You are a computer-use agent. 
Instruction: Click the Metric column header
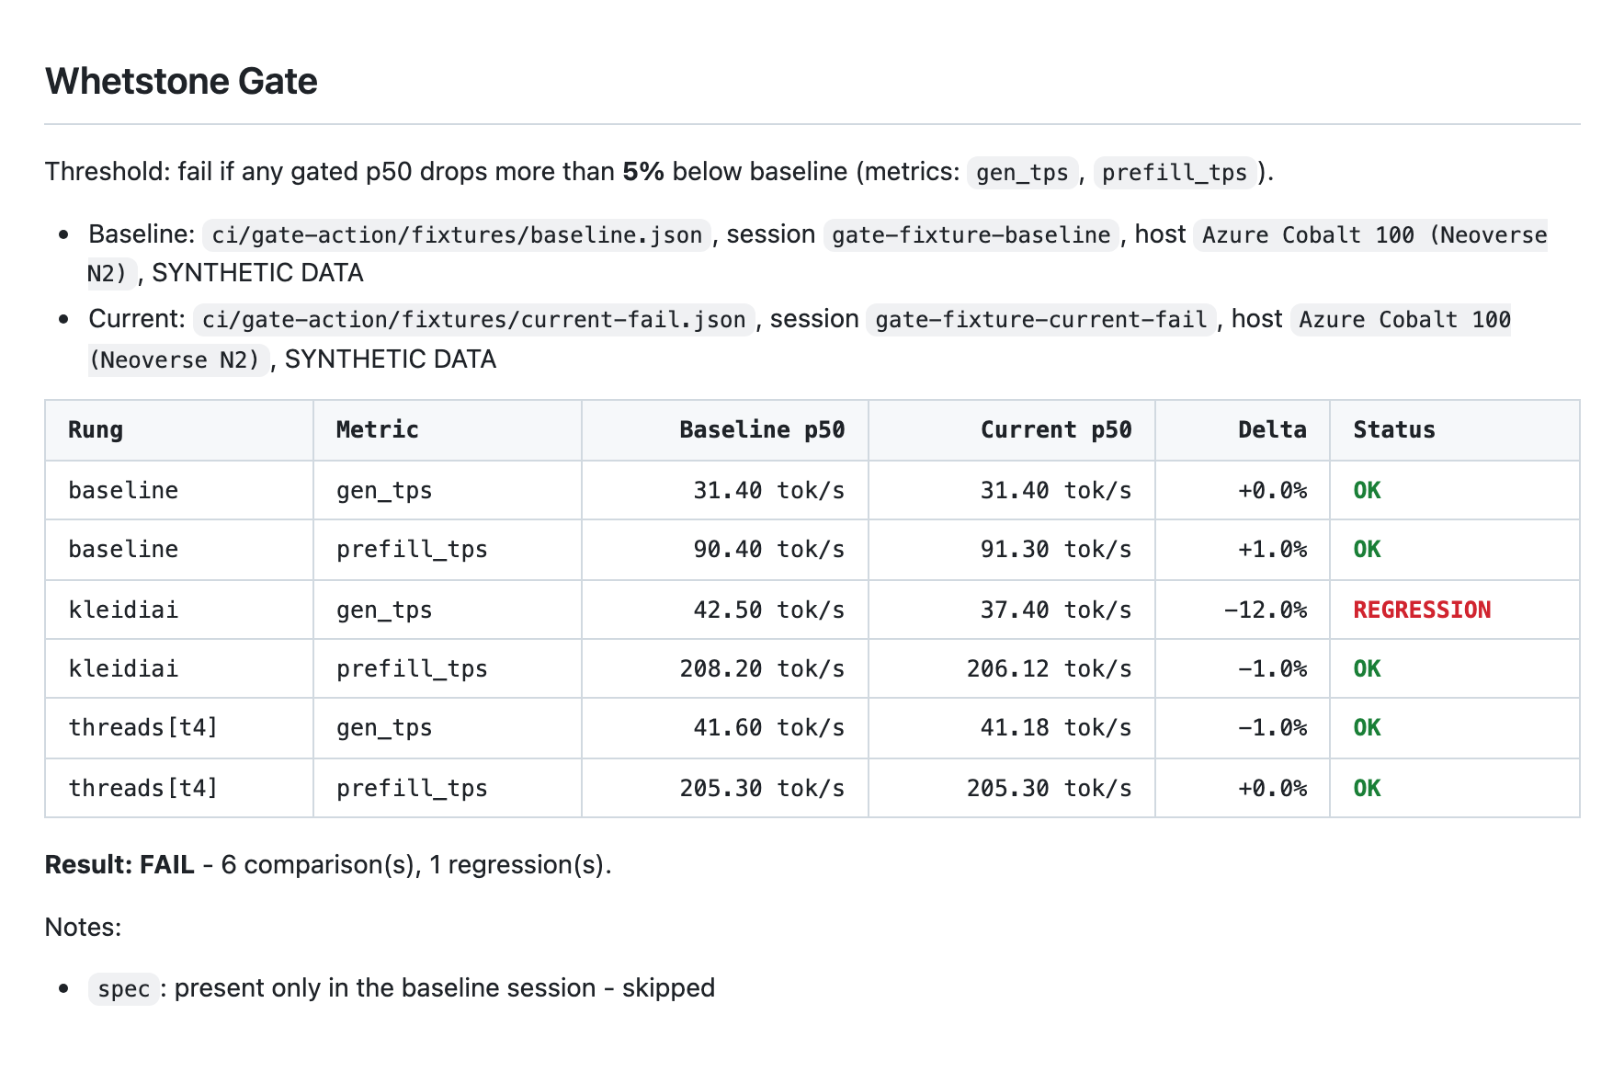(x=378, y=429)
